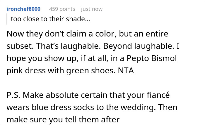
Task: Open ironchef8000's user profile
Action: [x=23, y=9]
